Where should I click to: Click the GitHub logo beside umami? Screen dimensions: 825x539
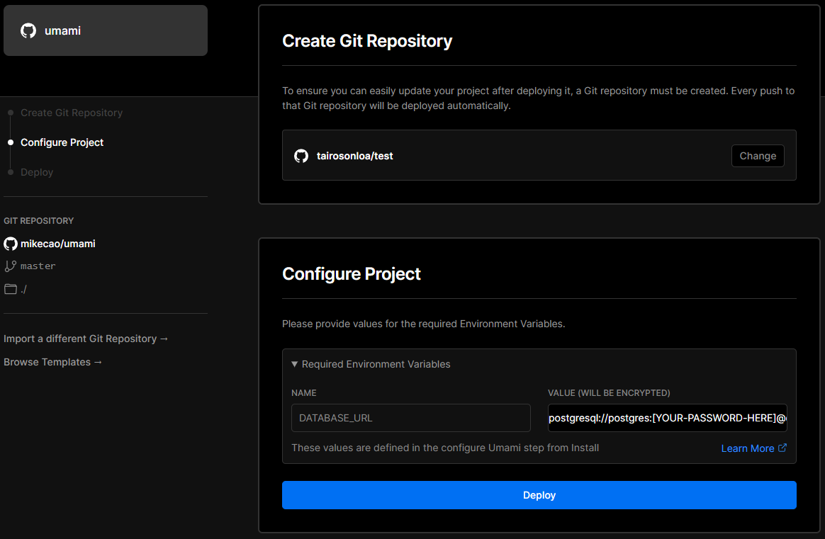(x=28, y=30)
